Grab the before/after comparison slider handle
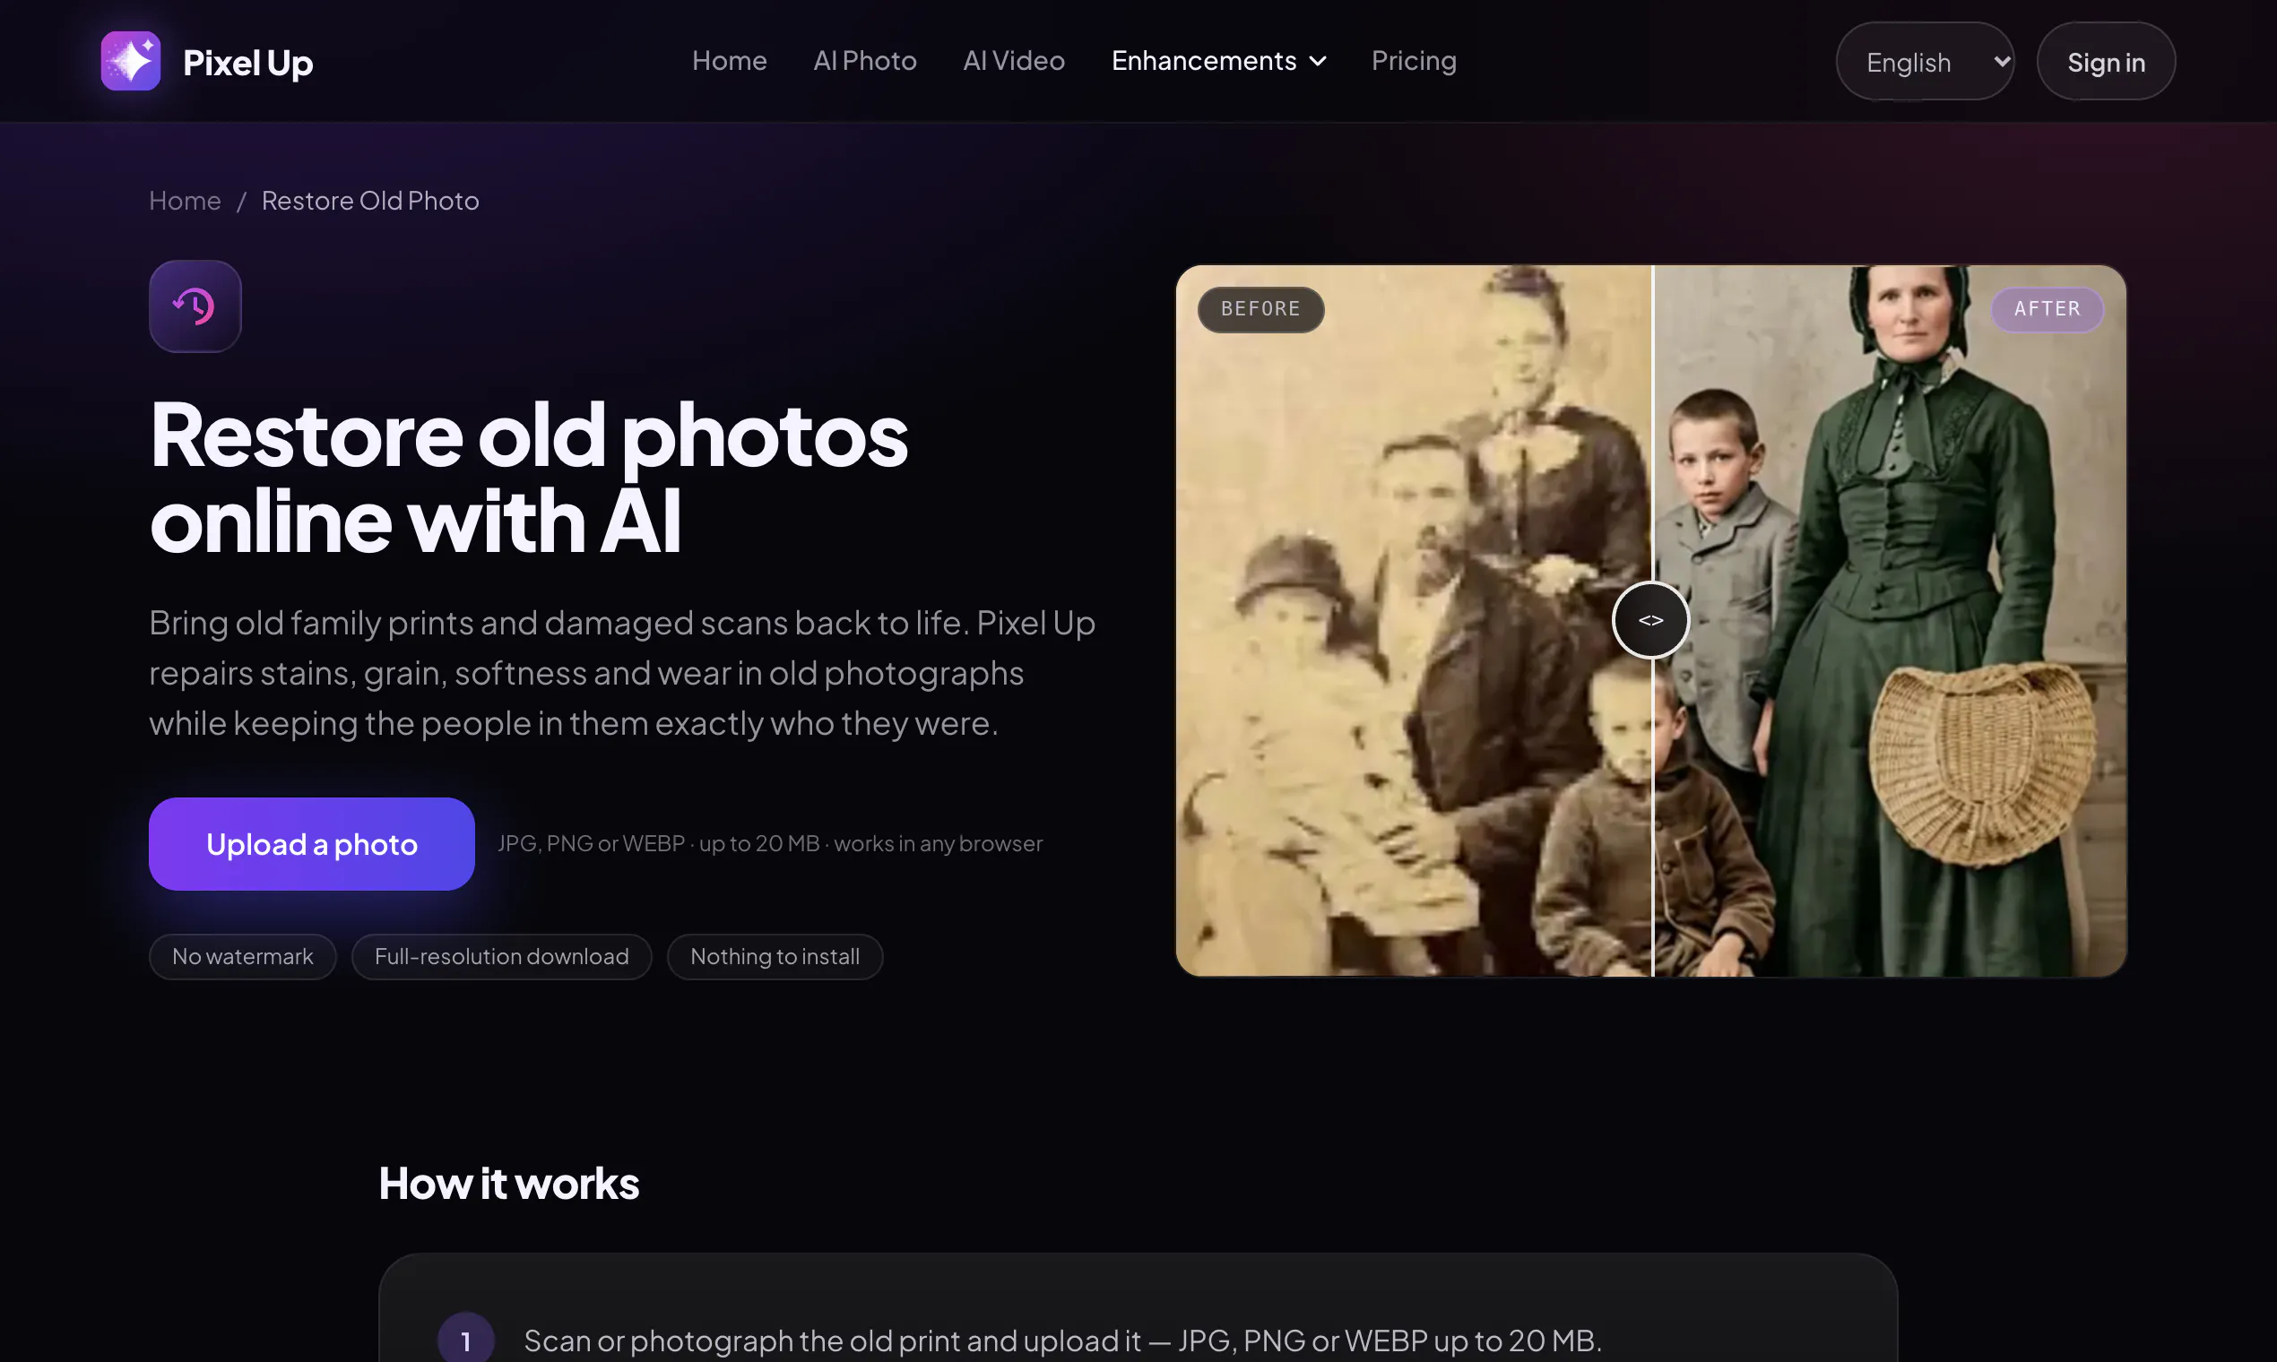The height and width of the screenshot is (1362, 2277). 1649,619
